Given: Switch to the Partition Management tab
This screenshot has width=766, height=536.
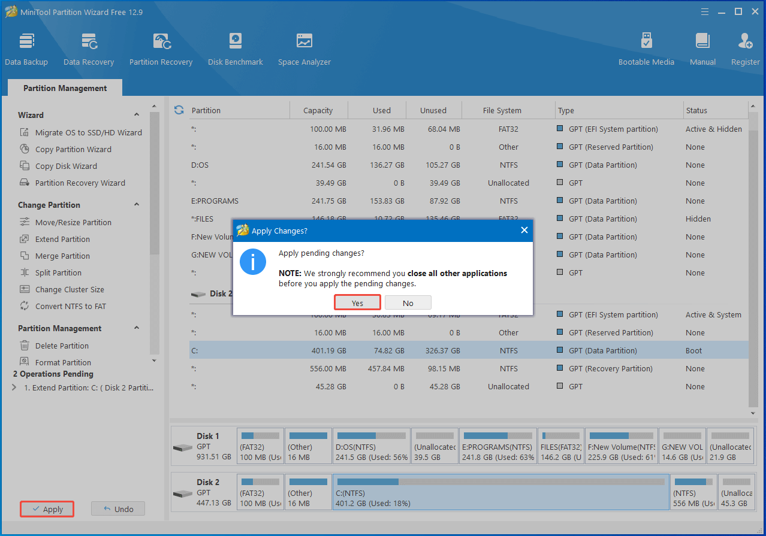Looking at the screenshot, I should (x=65, y=88).
